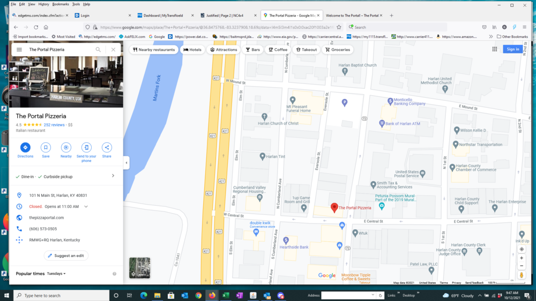
Task: Open the Firefox application menu
Action: click(524, 27)
